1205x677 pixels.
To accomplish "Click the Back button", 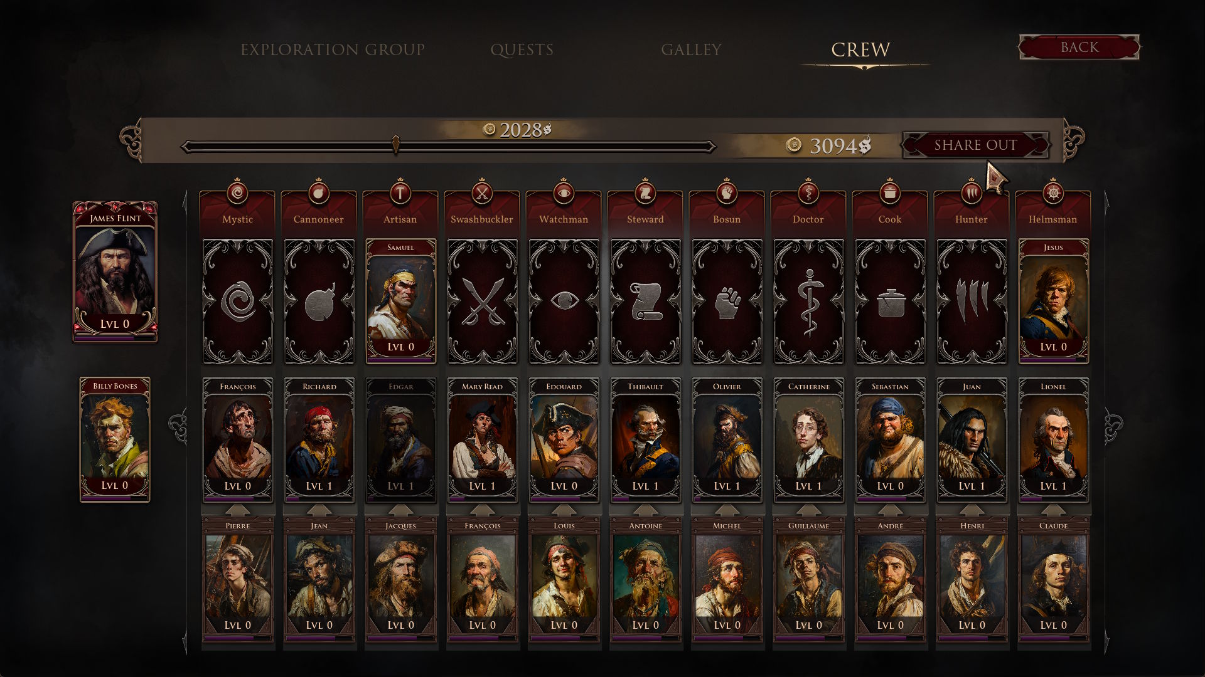I will (1079, 47).
